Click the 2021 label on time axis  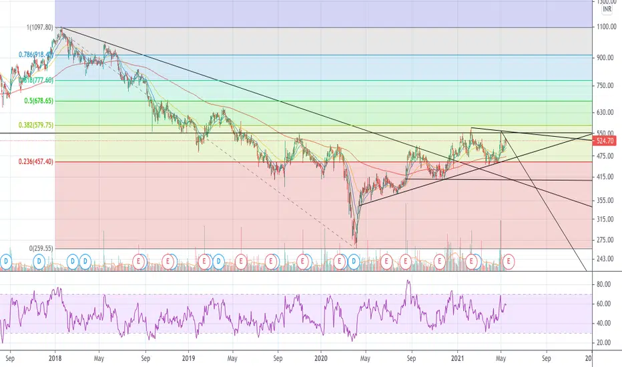457,359
